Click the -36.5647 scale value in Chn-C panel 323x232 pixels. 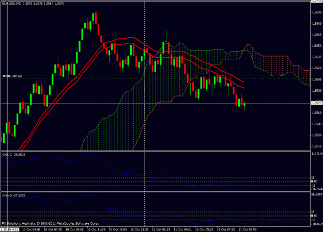(x=317, y=189)
